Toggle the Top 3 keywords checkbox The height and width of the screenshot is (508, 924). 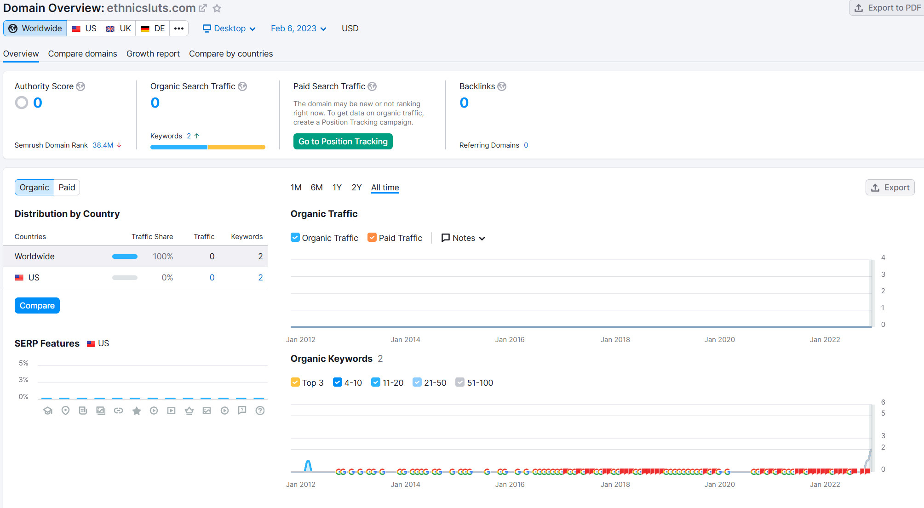coord(295,382)
